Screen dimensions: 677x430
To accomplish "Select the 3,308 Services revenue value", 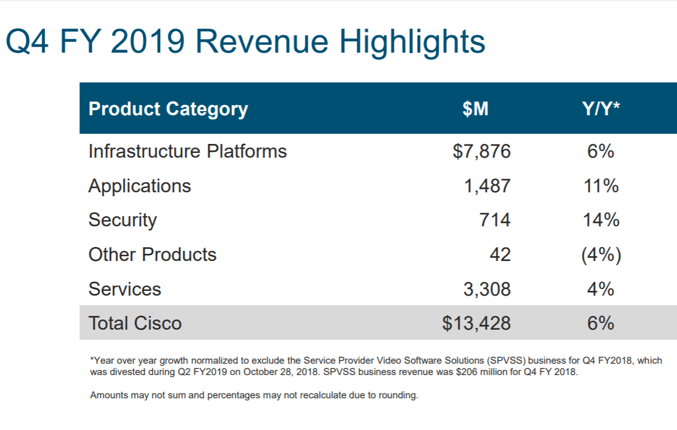I will [487, 290].
